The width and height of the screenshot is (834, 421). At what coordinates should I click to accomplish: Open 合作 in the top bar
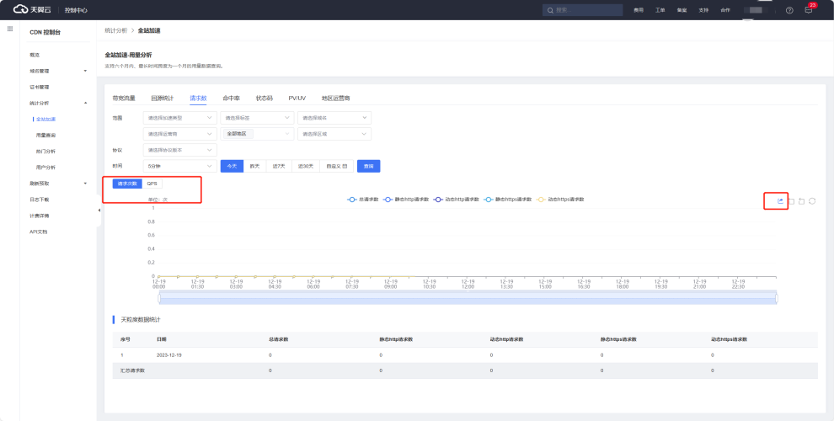click(x=725, y=10)
